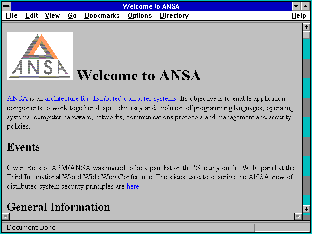Open the Help menu
The width and height of the screenshot is (312, 234).
pos(298,16)
